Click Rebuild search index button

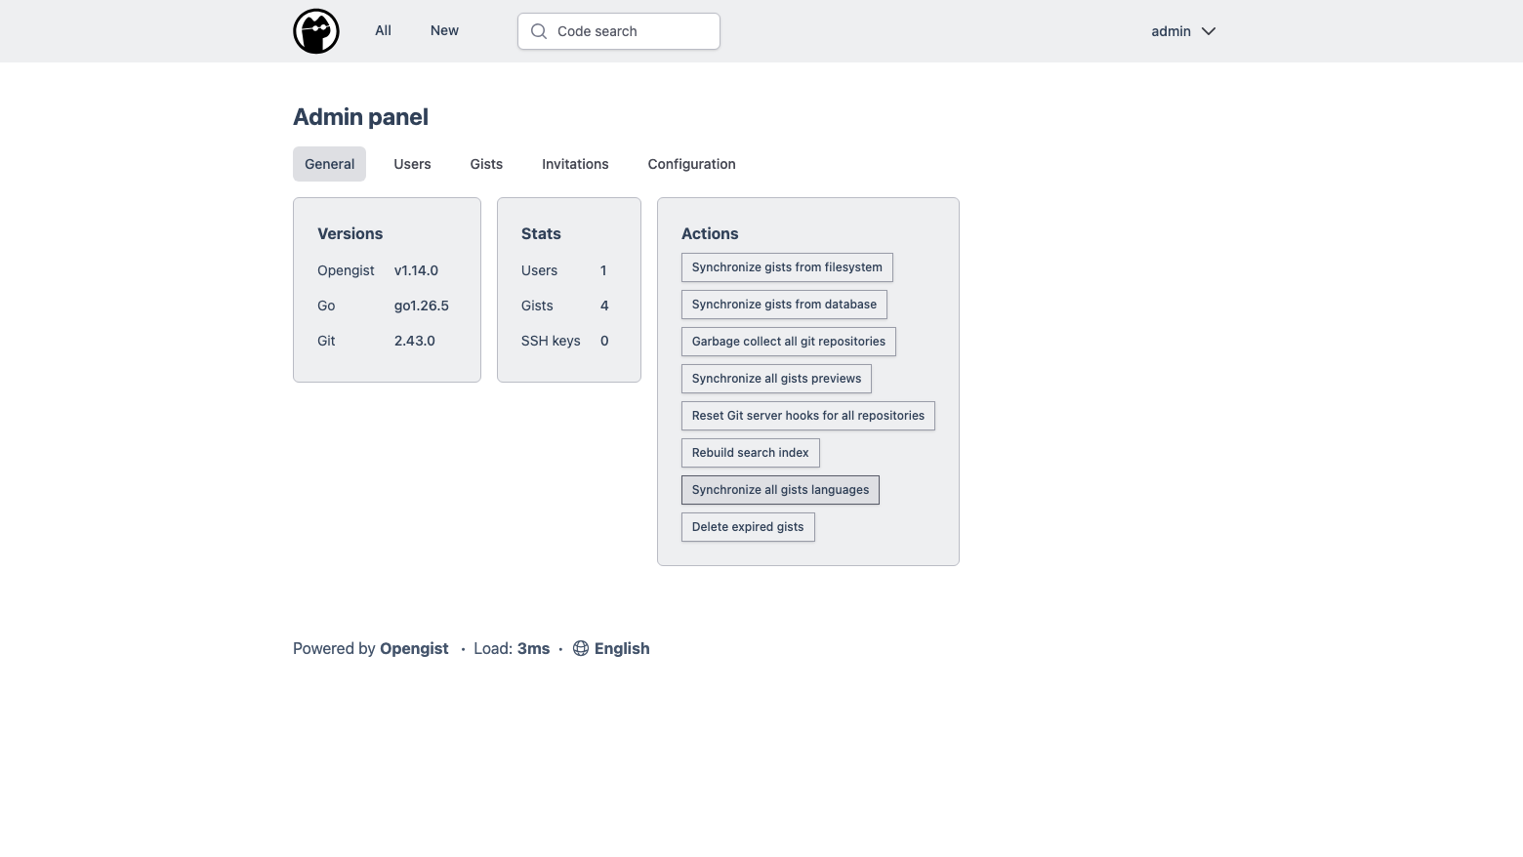click(751, 453)
